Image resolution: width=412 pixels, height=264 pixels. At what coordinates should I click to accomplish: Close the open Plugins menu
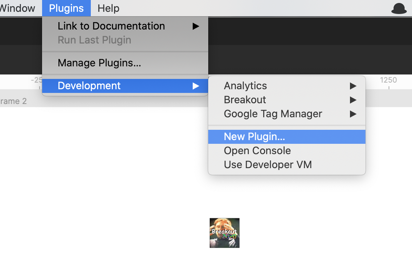click(x=66, y=8)
